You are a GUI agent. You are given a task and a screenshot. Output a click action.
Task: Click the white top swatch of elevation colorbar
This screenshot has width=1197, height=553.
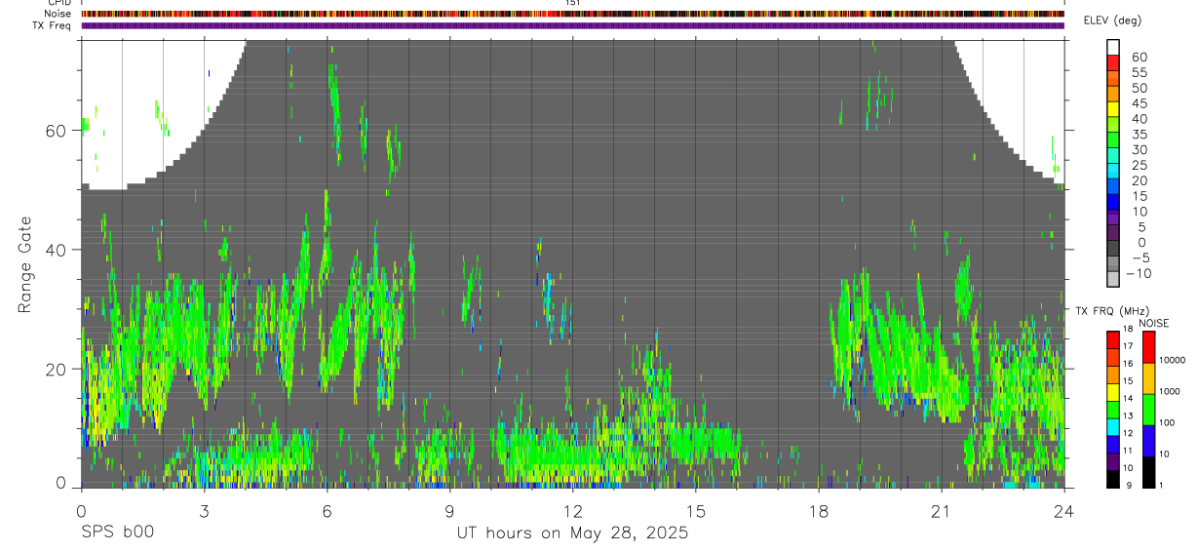click(x=1112, y=46)
